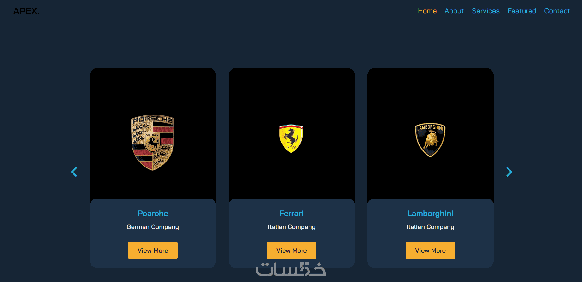The height and width of the screenshot is (282, 582).
Task: Open the Contact page link
Action: click(x=557, y=11)
